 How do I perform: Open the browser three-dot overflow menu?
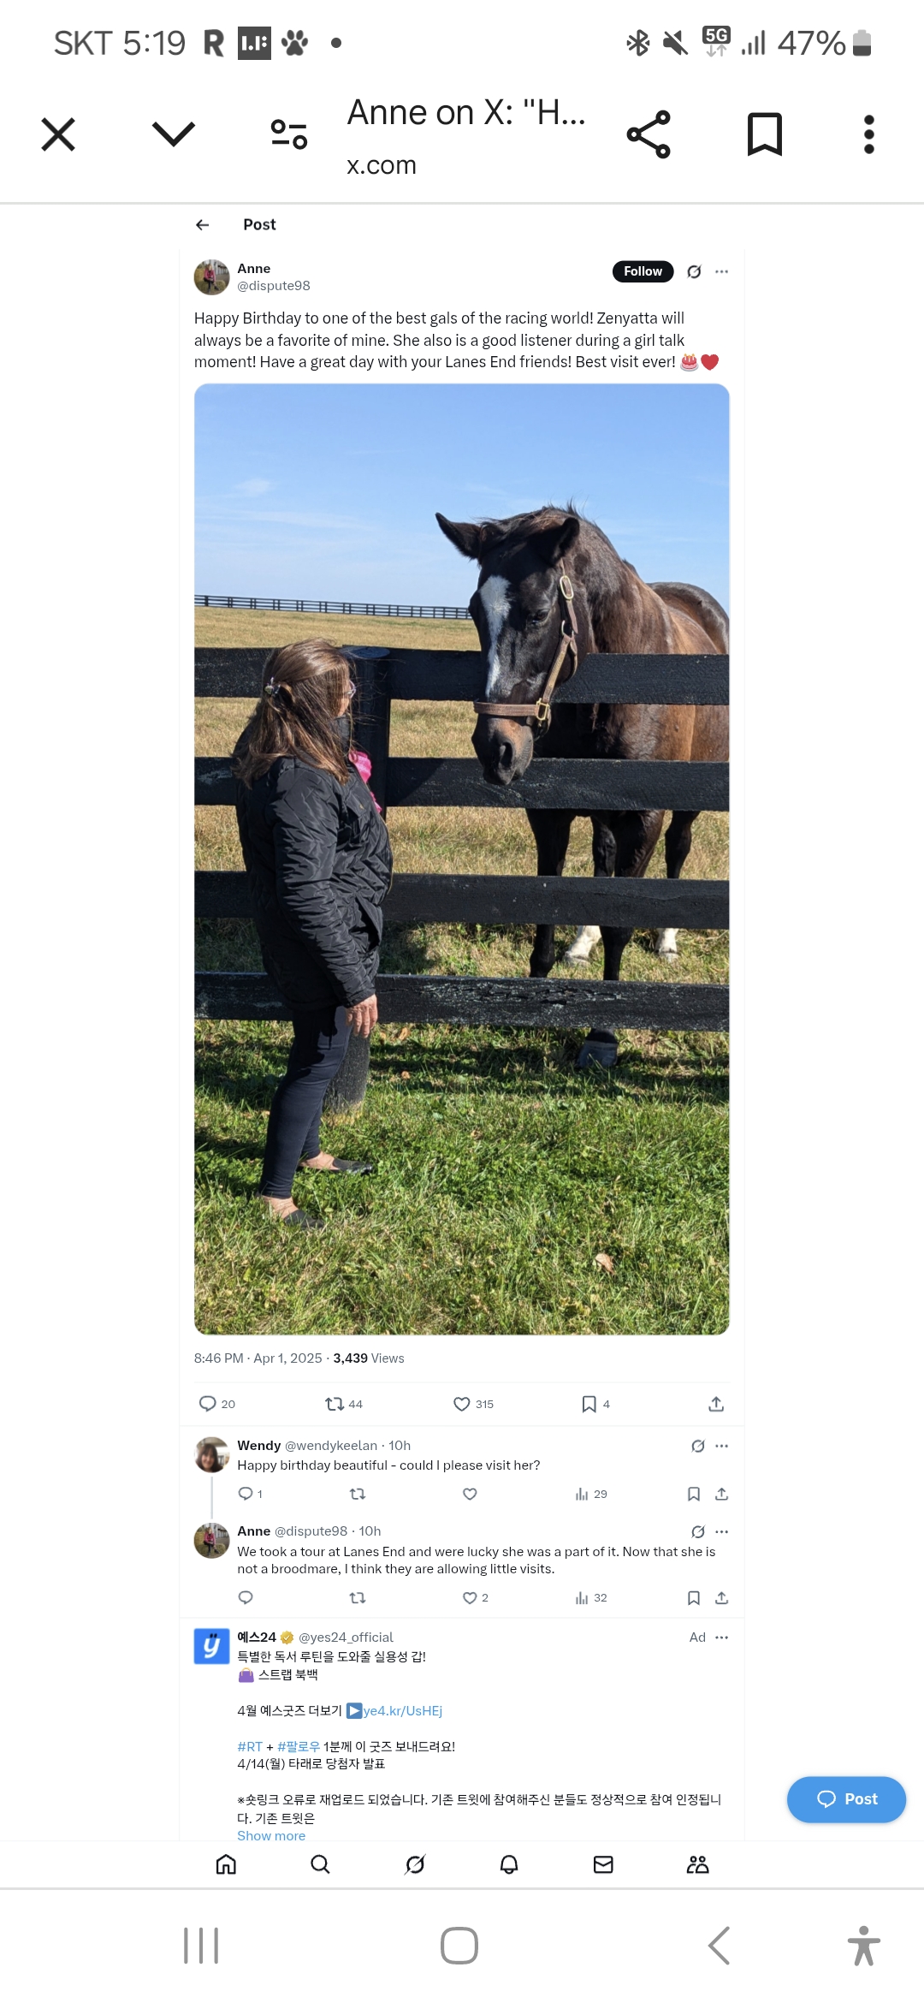pos(869,134)
